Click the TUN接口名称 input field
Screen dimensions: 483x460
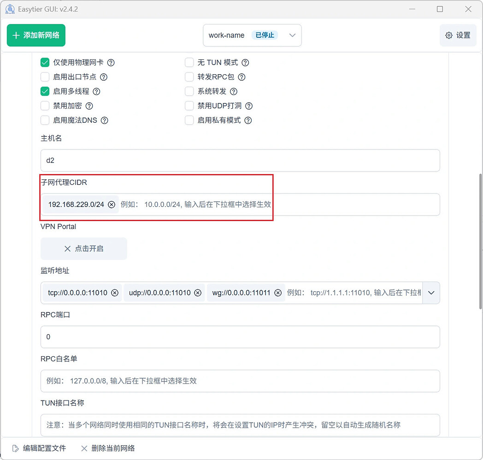240,425
